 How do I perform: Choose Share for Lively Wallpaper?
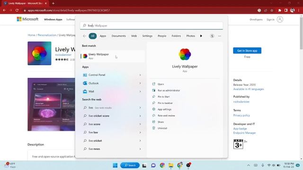160,122
